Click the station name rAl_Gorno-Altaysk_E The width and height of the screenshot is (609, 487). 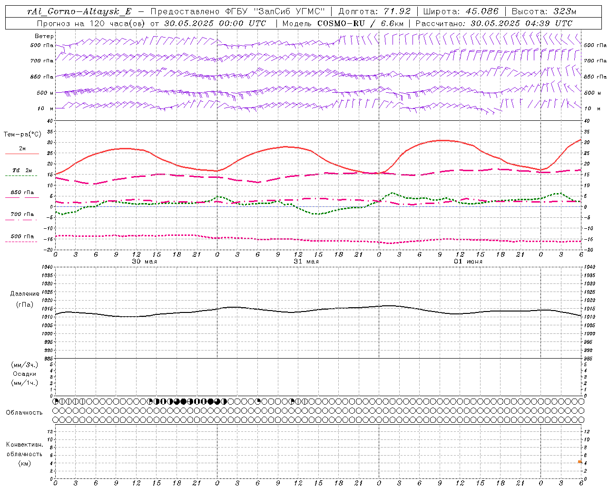79,11
